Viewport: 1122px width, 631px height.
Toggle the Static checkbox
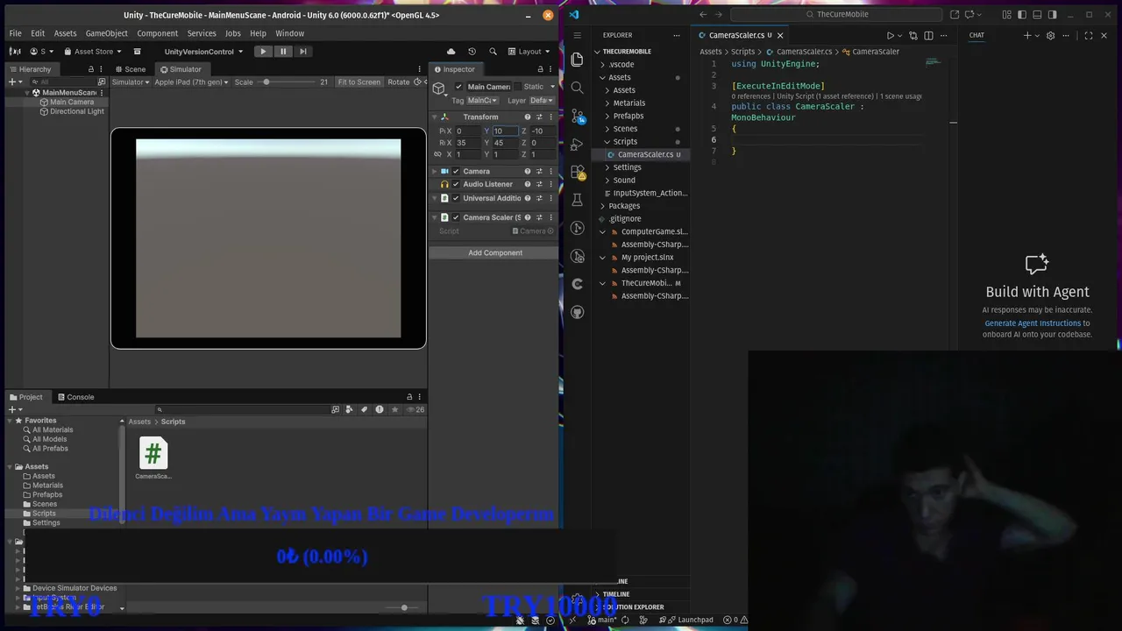[516, 87]
